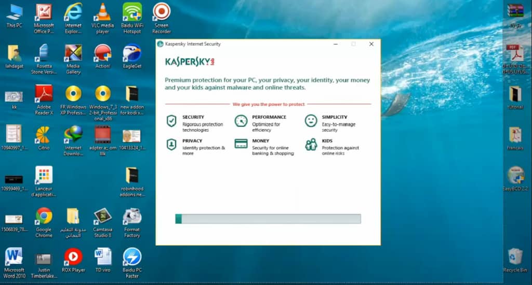Image resolution: width=532 pixels, height=285 pixels.
Task: Click the Kaspersky Internet Security title bar
Action: pos(260,44)
